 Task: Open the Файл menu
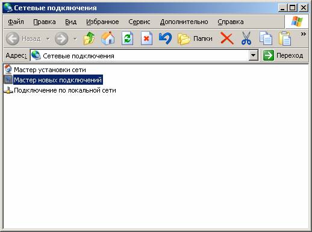pos(16,22)
